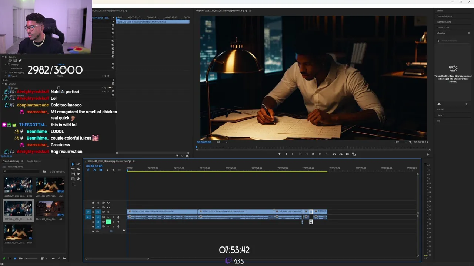Open Program monitor settings wrench

410,142
